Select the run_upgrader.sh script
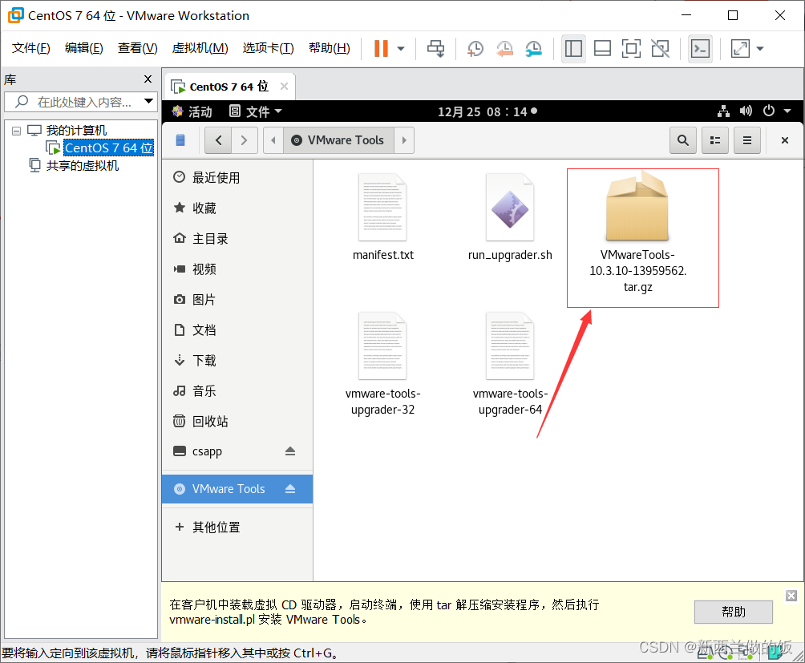 tap(510, 217)
